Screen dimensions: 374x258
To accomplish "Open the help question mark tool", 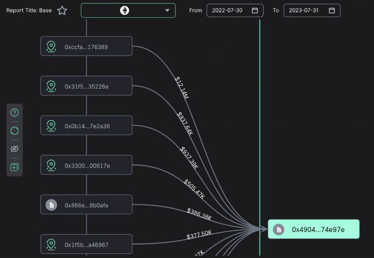I will click(x=14, y=112).
